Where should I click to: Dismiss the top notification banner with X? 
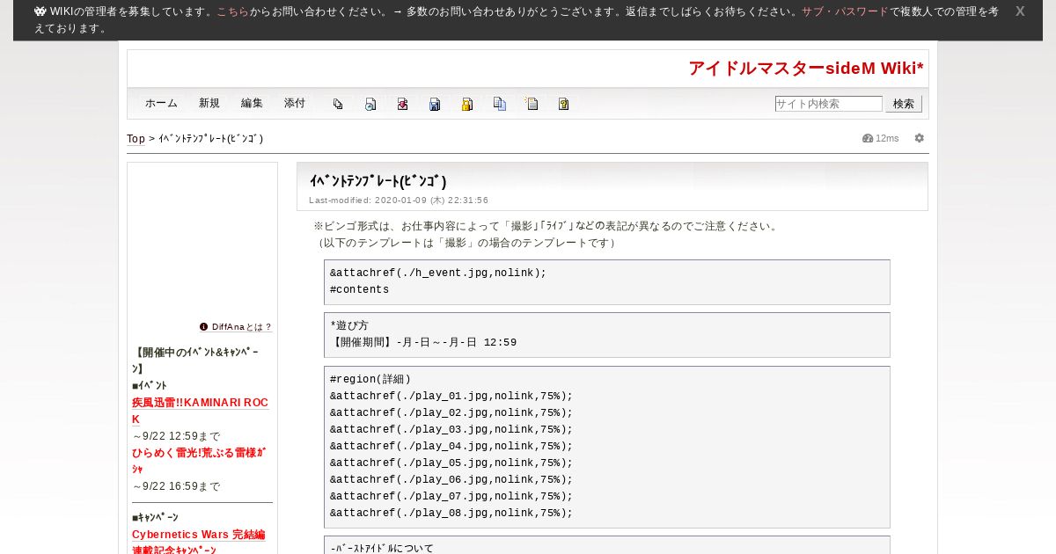[1020, 11]
